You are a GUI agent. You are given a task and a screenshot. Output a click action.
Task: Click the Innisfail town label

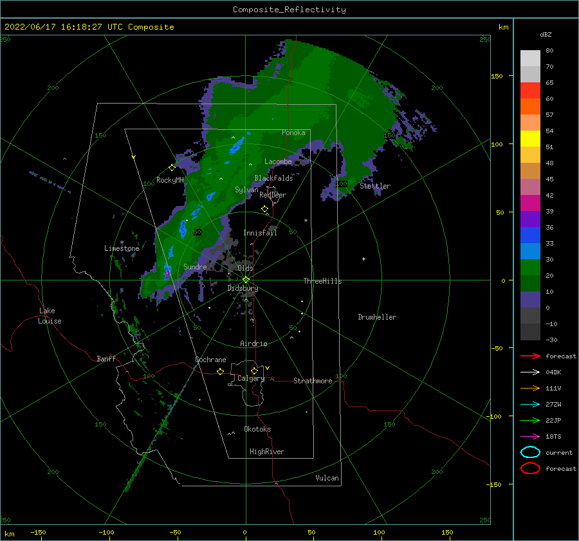tap(260, 233)
